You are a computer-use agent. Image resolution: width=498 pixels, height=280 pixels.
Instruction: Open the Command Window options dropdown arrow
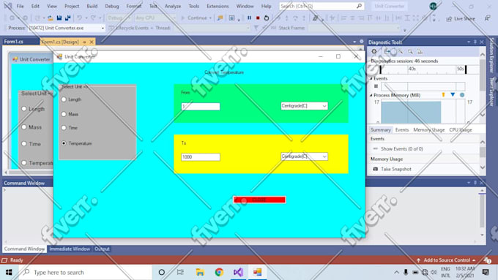click(x=469, y=183)
